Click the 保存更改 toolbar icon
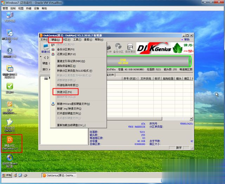This screenshot has height=184, width=225. pos(130,48)
